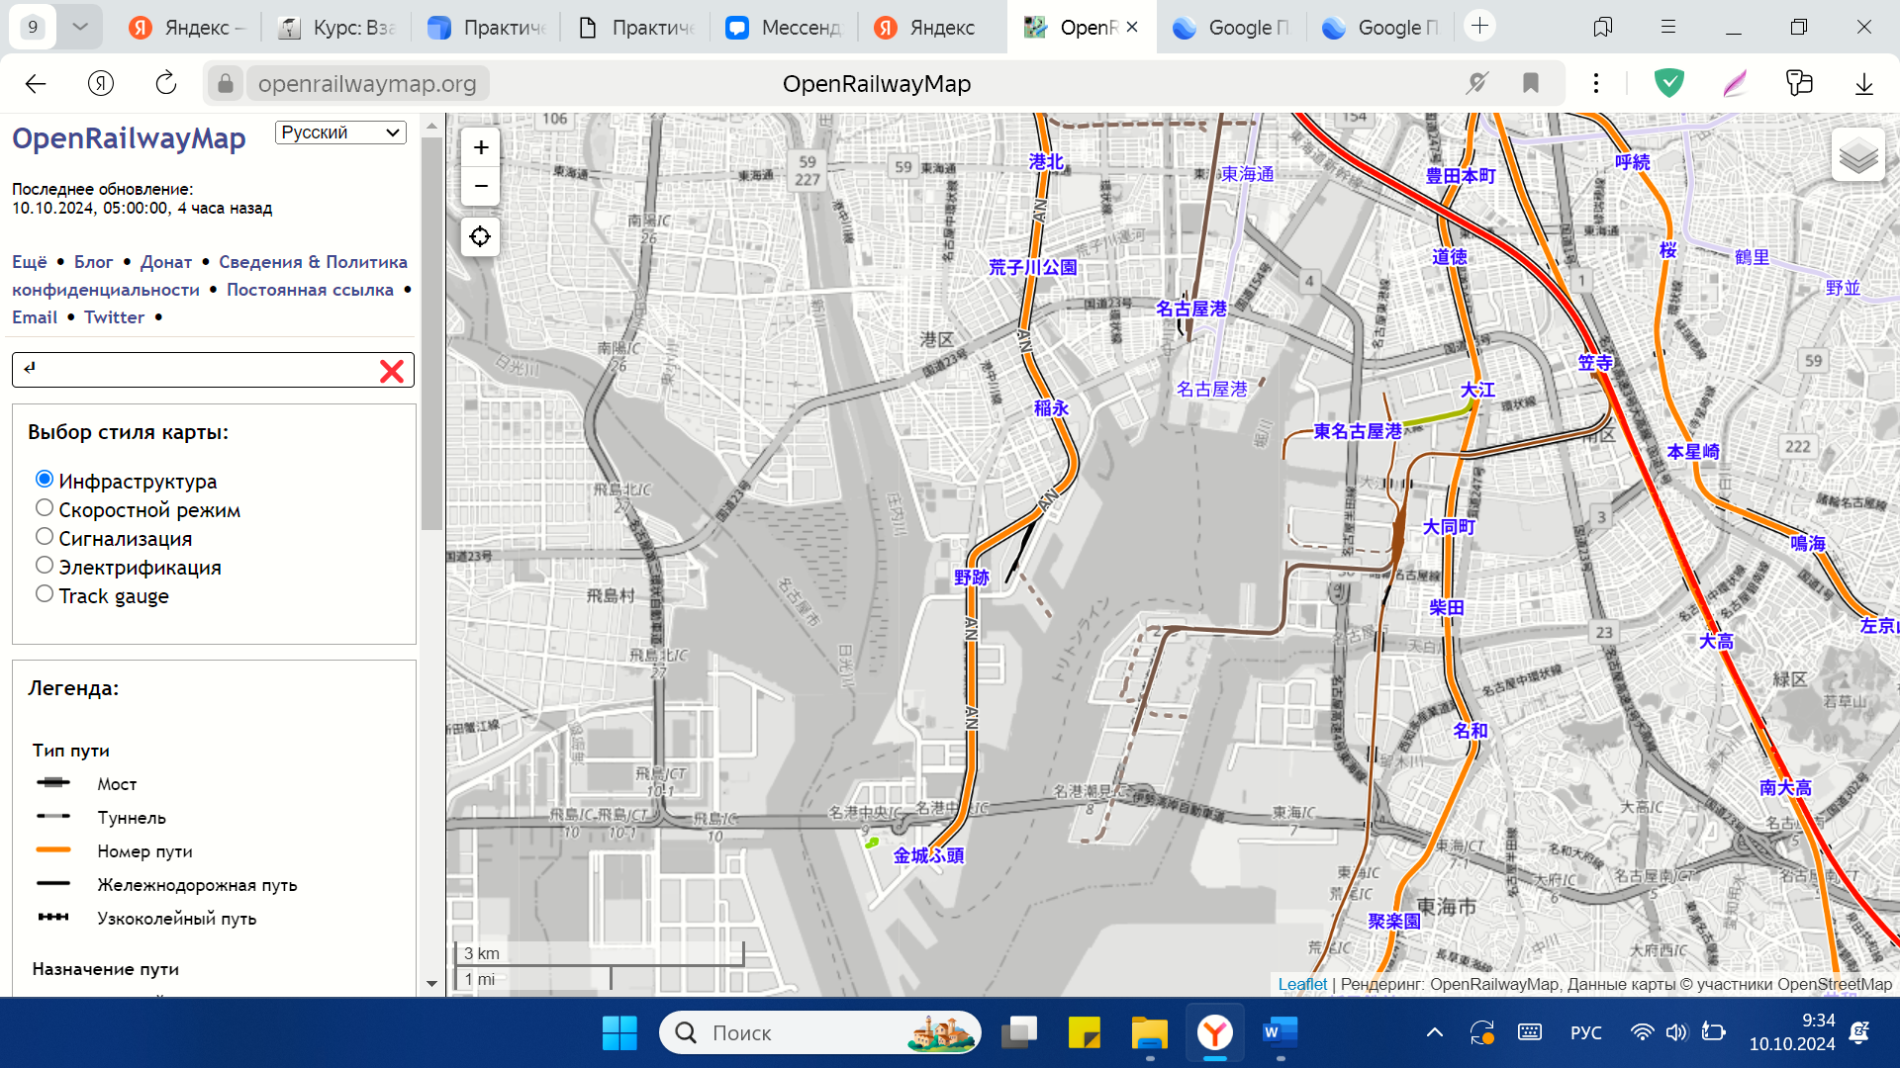1900x1068 pixels.
Task: Open the Windows Start menu
Action: coord(620,1033)
